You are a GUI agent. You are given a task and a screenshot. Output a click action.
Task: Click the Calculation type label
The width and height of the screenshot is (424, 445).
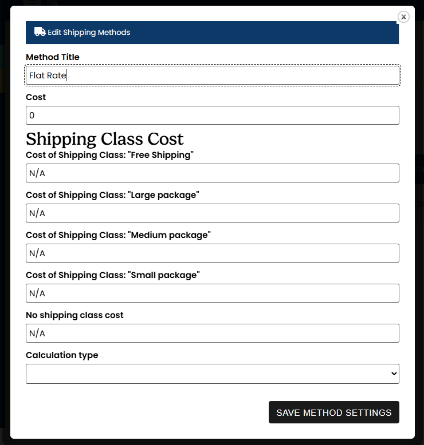tap(62, 355)
